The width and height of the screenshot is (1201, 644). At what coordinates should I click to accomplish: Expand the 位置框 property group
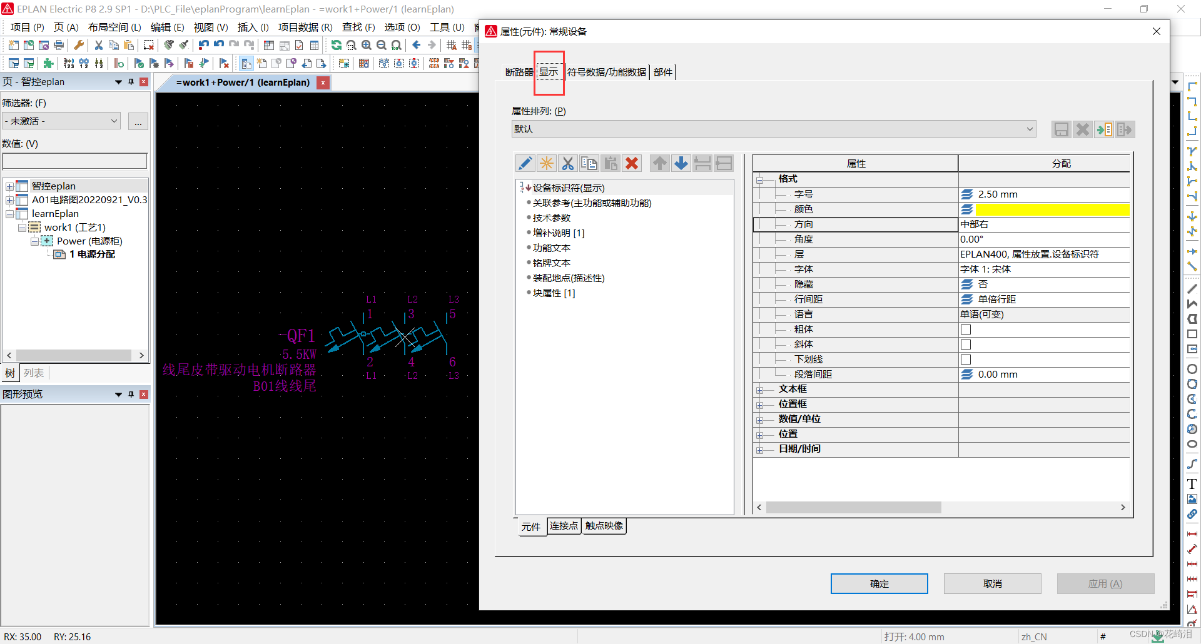point(760,405)
